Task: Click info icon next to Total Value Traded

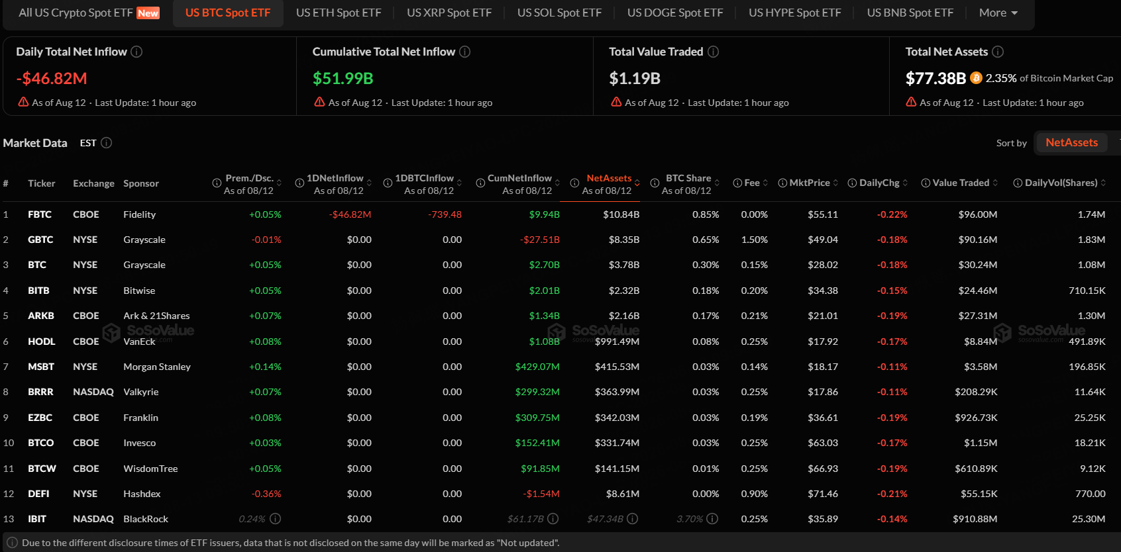Action: (x=714, y=52)
